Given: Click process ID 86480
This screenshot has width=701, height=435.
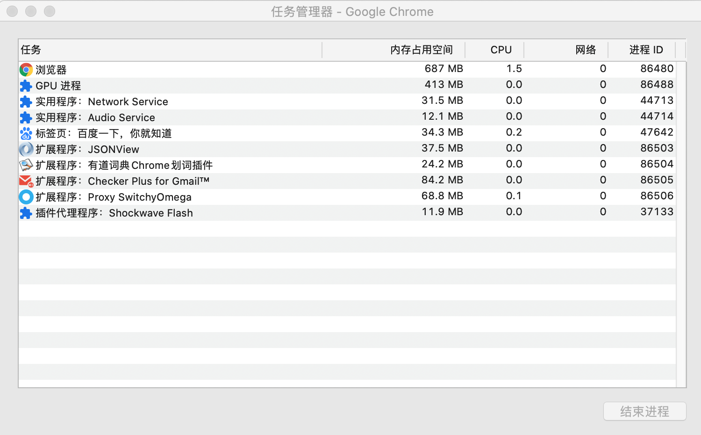Looking at the screenshot, I should pyautogui.click(x=657, y=69).
